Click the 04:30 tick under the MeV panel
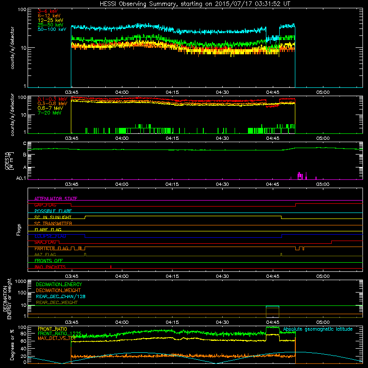 (x=222, y=138)
